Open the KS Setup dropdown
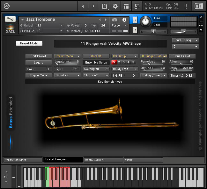 (x=125, y=56)
